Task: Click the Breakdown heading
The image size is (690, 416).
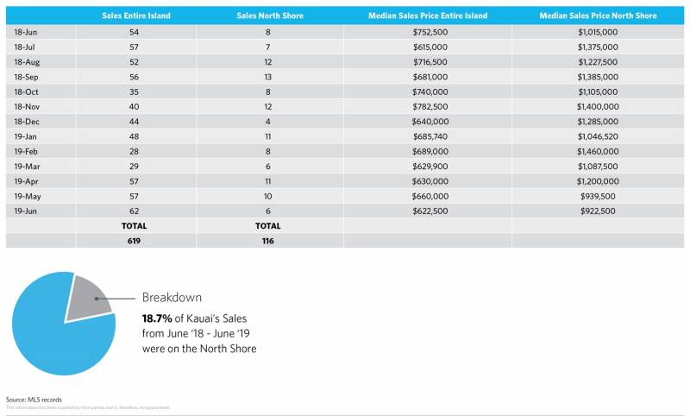Action: [x=172, y=298]
